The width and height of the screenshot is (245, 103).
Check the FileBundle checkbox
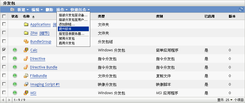coord(4,75)
